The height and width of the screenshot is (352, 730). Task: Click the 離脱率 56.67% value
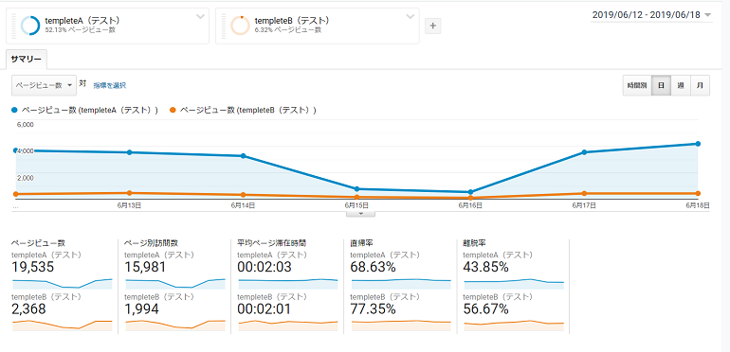(486, 308)
